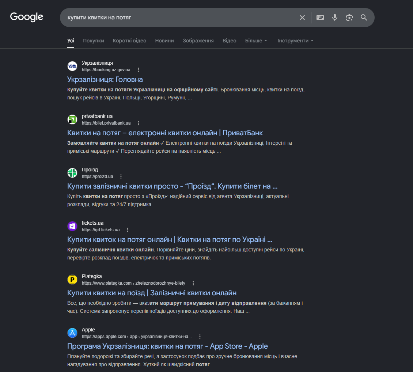This screenshot has height=372, width=413.
Task: Start voice search with microphone icon
Action: pos(334,18)
